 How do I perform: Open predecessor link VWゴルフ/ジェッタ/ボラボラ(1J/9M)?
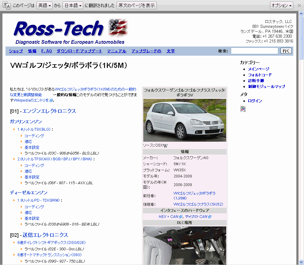click(x=194, y=196)
